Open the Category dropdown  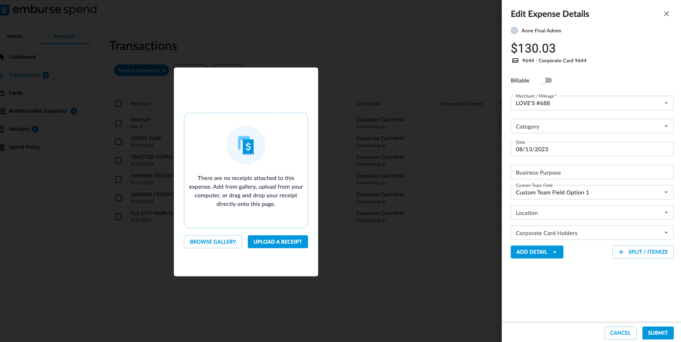(592, 126)
